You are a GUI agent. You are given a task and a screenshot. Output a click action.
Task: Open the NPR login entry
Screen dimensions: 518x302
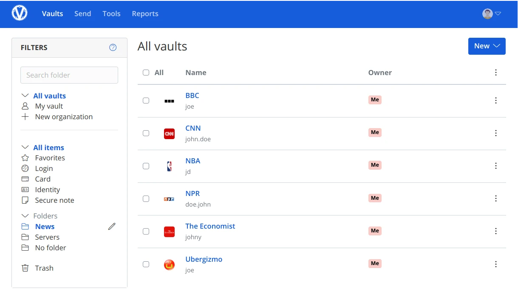pos(192,193)
